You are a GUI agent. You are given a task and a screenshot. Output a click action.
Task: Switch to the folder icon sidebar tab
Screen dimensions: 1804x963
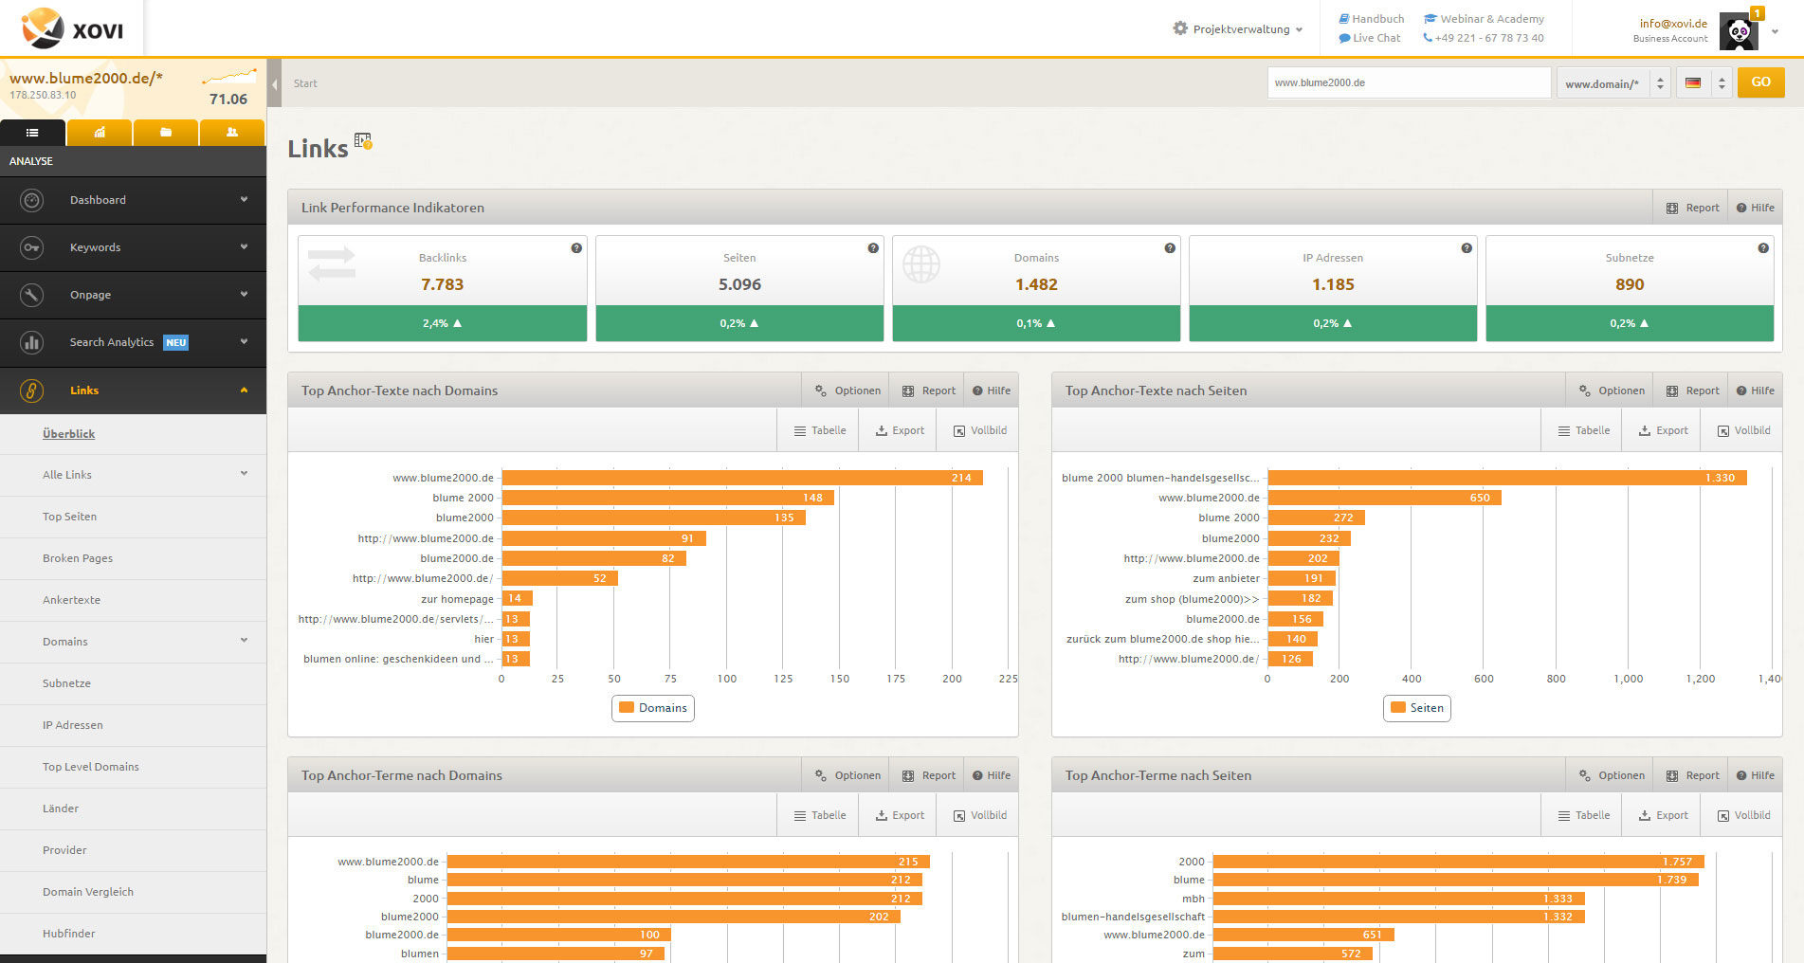[x=166, y=133]
